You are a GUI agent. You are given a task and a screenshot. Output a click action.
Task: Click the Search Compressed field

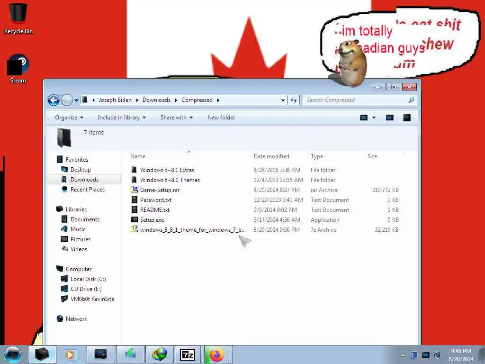[x=356, y=100]
